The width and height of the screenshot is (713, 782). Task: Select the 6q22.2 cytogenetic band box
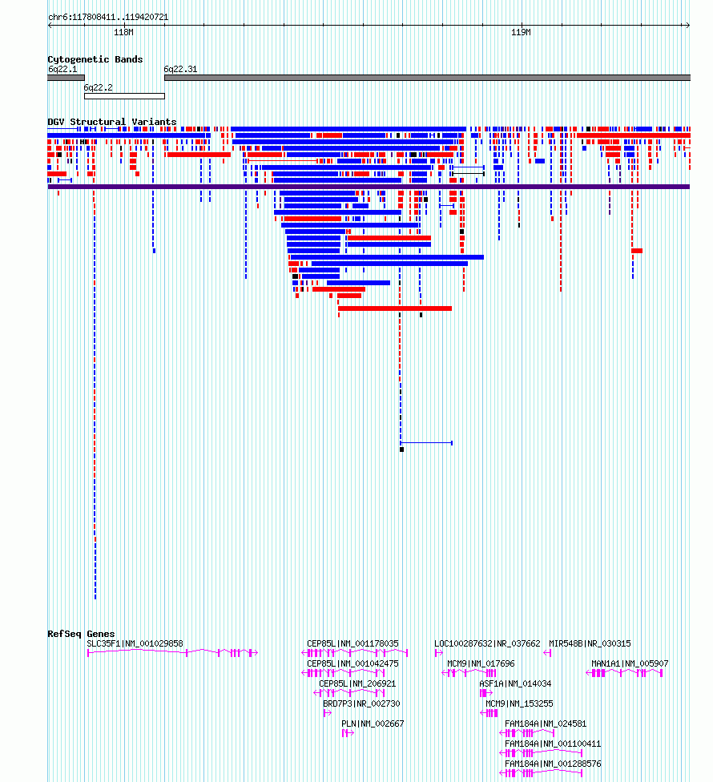124,96
